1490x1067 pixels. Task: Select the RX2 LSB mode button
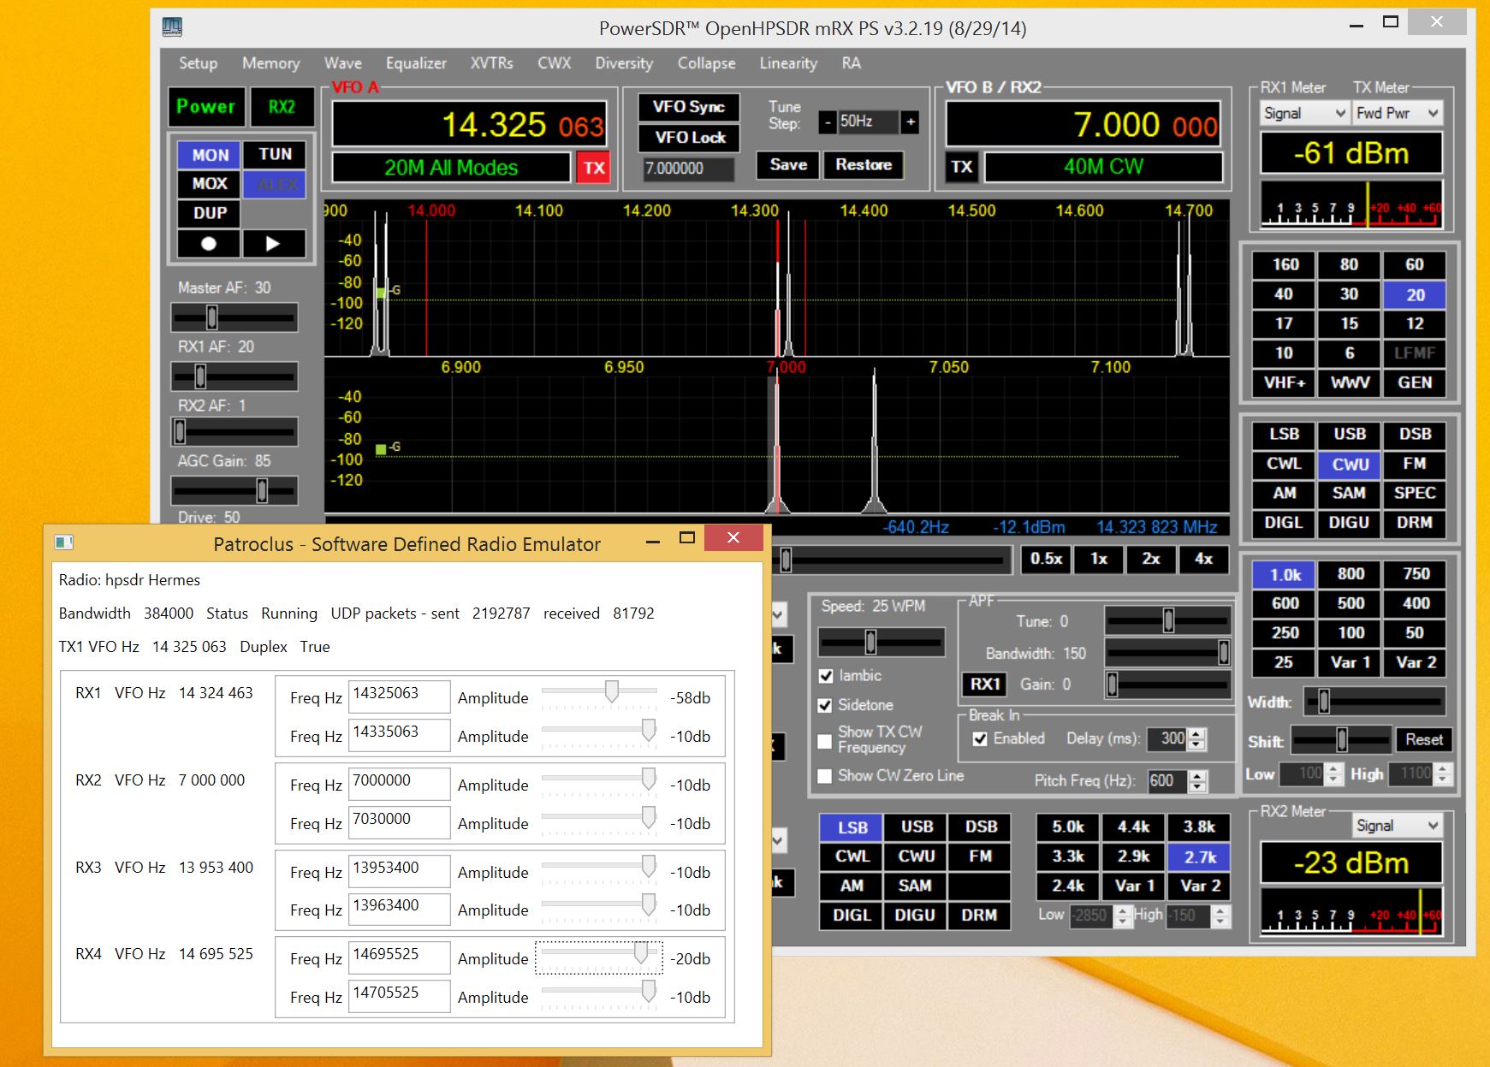click(x=852, y=827)
